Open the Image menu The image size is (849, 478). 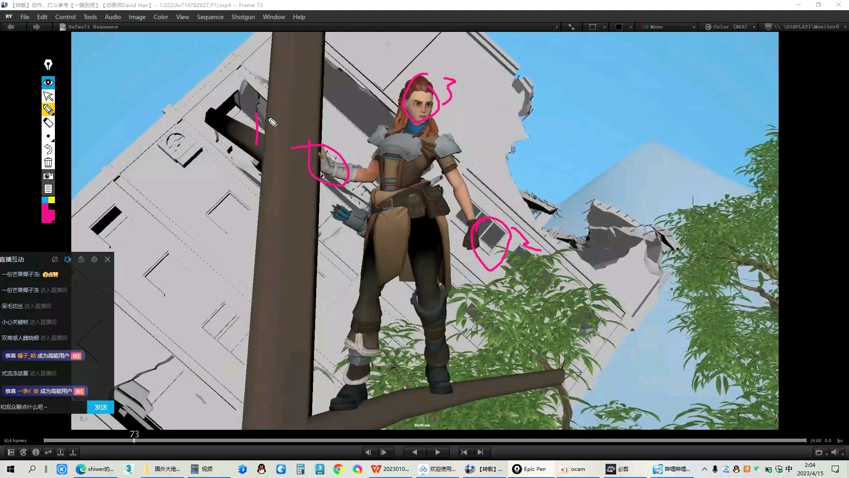tap(137, 17)
